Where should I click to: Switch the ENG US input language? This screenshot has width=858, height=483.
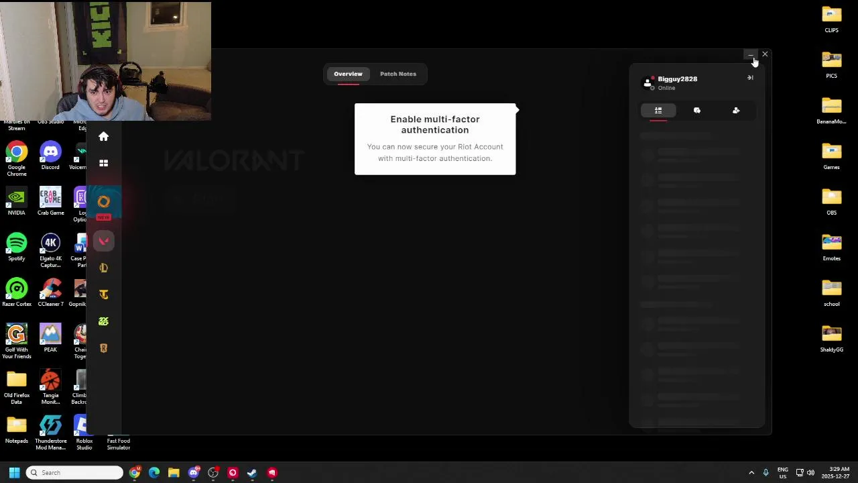pos(782,472)
